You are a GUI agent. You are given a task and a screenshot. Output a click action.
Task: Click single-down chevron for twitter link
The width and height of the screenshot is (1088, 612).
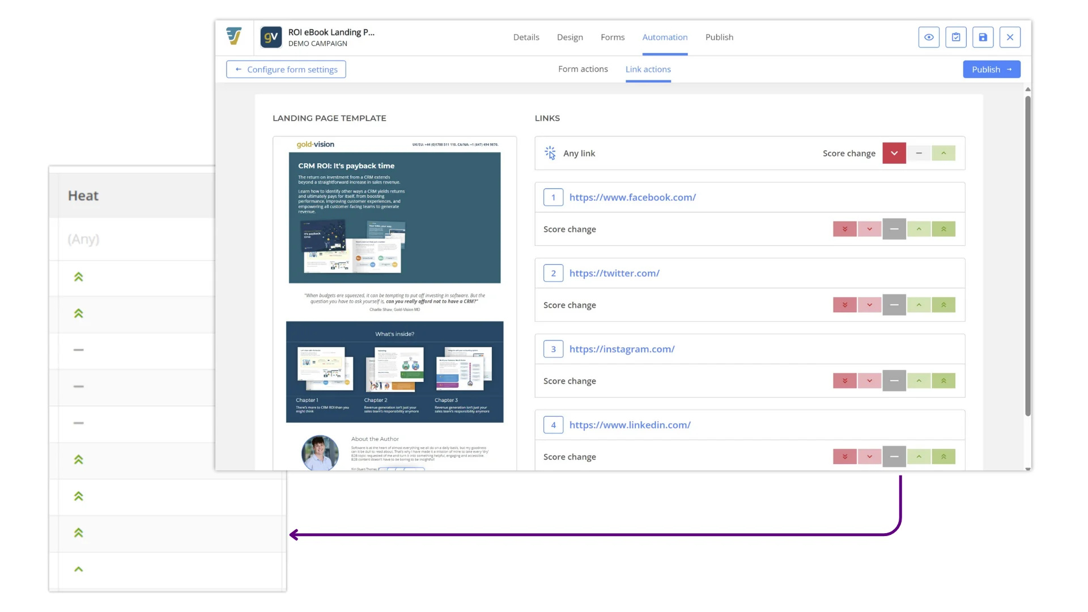(869, 305)
